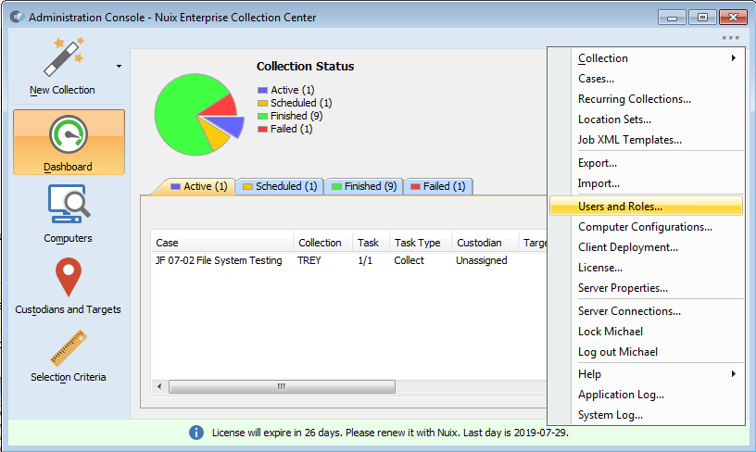Open Job XML Templates... menu item
This screenshot has height=452, width=756.
click(x=647, y=140)
